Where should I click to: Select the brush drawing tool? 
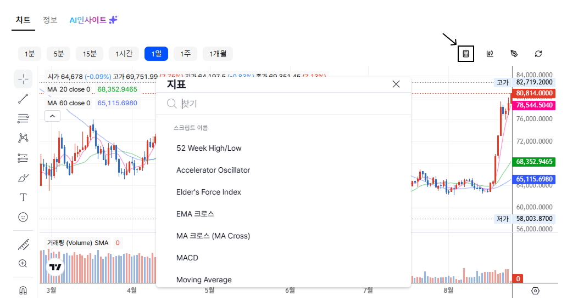coord(23,178)
